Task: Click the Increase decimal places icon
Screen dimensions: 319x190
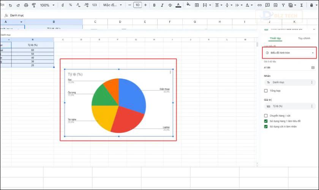Action: (x=86, y=5)
